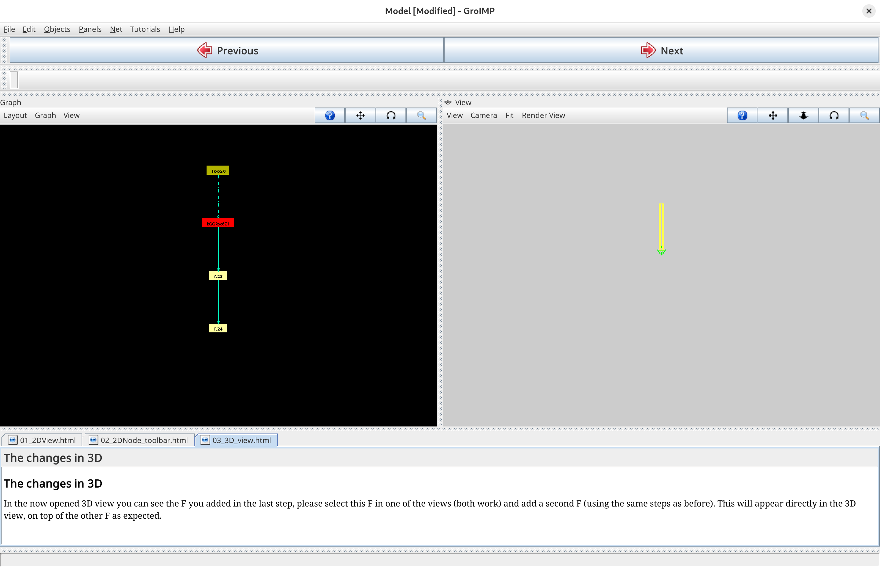The height and width of the screenshot is (567, 880).
Task: Select the zoom magnifier in Graph panel
Action: (421, 115)
